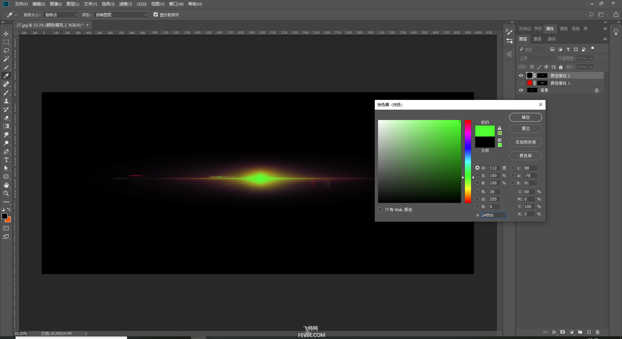This screenshot has height=339, width=622.
Task: Click the 添加到色板 button
Action: pos(525,142)
